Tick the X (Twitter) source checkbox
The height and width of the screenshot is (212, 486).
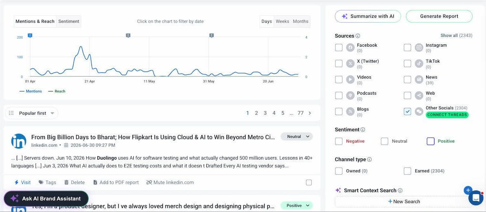coord(339,63)
